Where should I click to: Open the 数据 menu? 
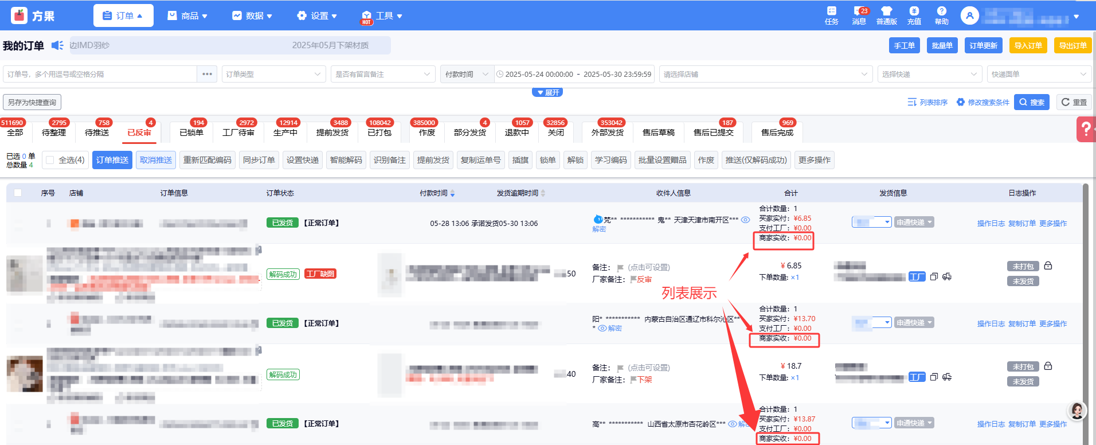252,15
